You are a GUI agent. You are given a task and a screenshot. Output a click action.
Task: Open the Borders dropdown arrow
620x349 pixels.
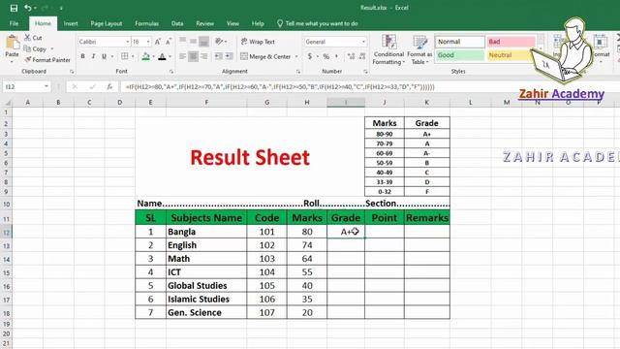coord(133,56)
